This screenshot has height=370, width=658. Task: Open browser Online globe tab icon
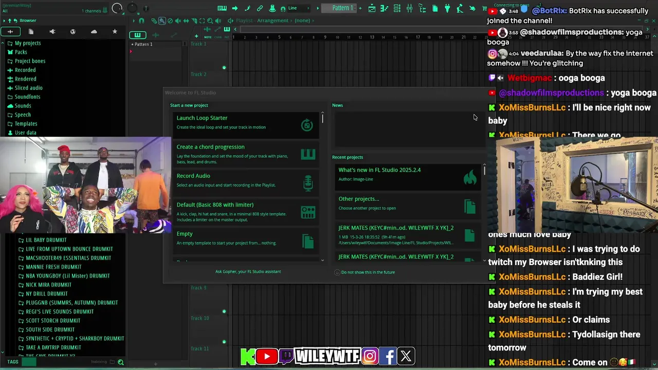click(x=73, y=31)
